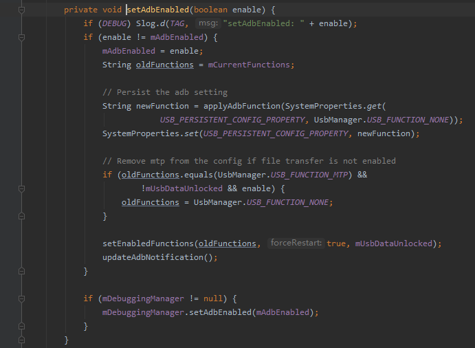
Task: Click 'mCurrentFunctions' field
Action: pos(249,65)
